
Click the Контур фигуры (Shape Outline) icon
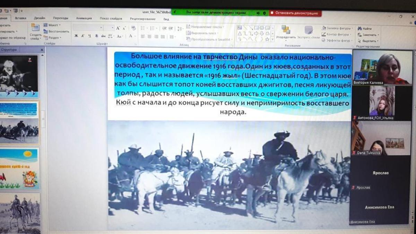(323, 34)
